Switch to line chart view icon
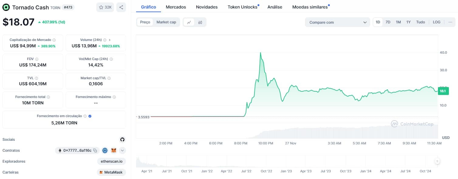The width and height of the screenshot is (458, 179). [x=189, y=22]
